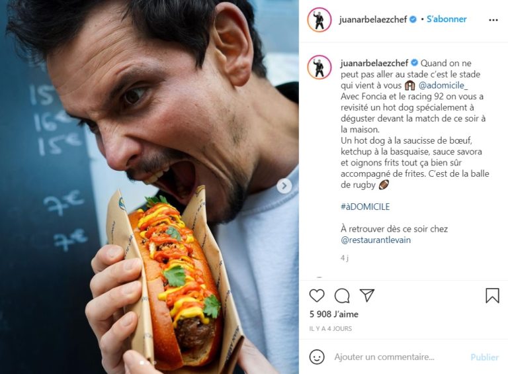The height and width of the screenshot is (374, 508).
Task: Click S'abonner to follow account
Action: [446, 19]
